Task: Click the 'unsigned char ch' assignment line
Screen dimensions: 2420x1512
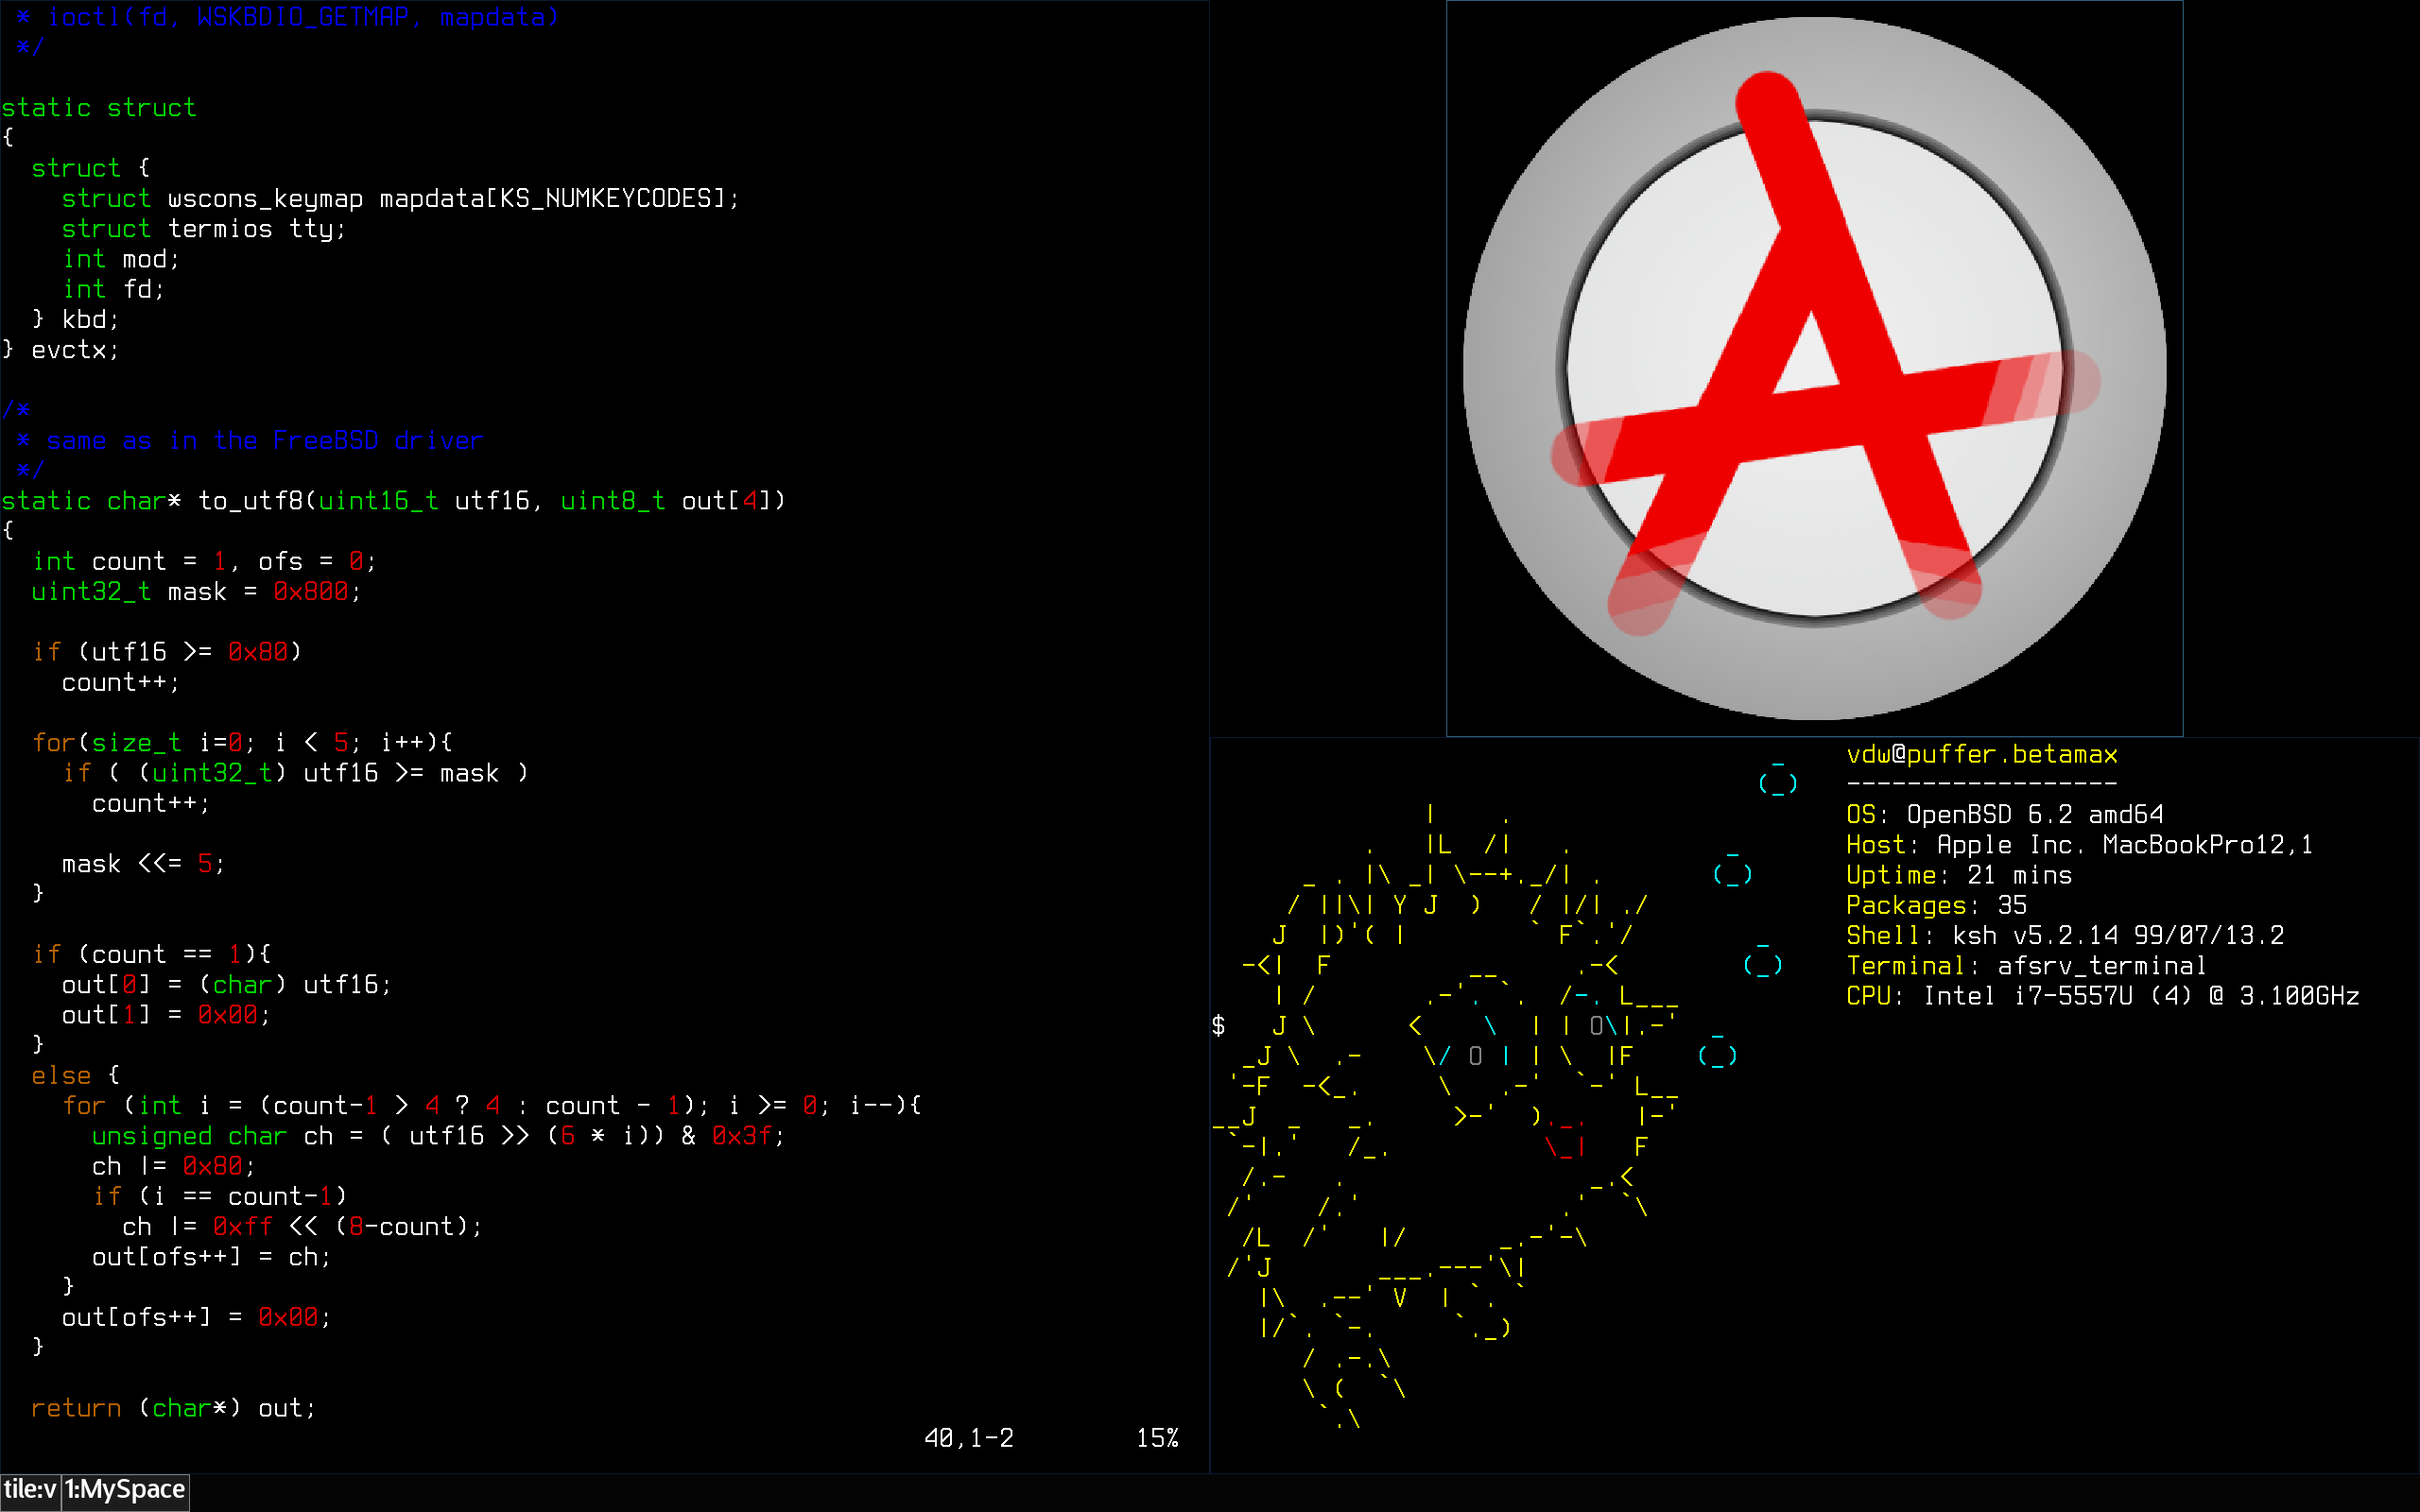Action: [438, 1136]
